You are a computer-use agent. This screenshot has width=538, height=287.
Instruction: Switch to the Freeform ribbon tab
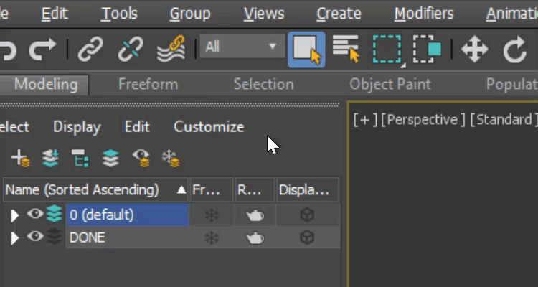tap(148, 84)
